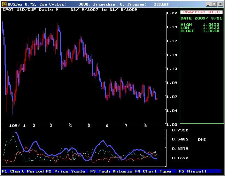The image size is (225, 176).
Task: Click the month 5 time axis marker
Action: tap(89, 126)
